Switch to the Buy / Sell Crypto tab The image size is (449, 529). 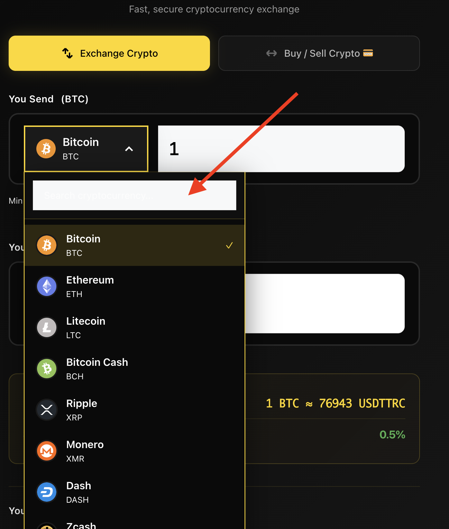pos(319,53)
